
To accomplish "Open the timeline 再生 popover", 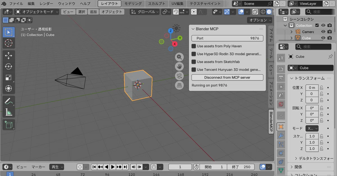I will (x=56, y=167).
